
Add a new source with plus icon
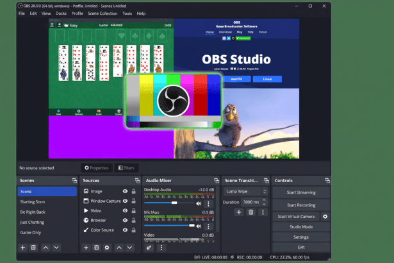(86, 248)
